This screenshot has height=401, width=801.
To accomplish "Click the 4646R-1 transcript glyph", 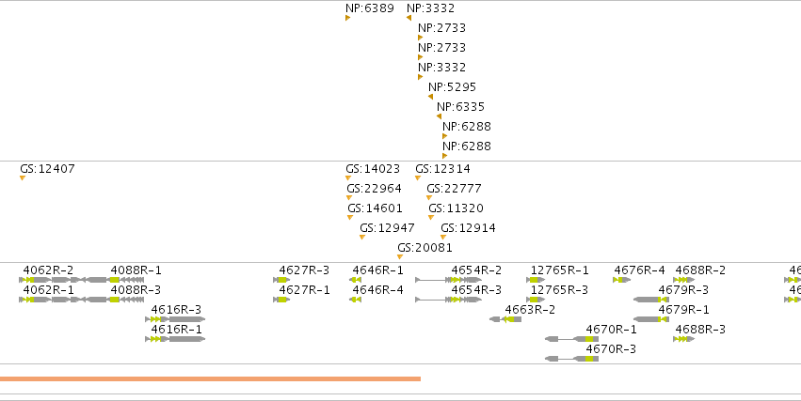I will (x=356, y=280).
